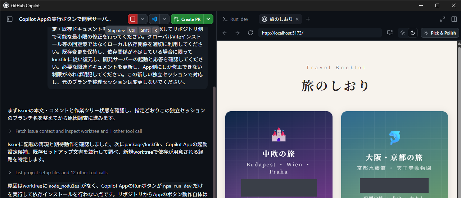The image size is (461, 198).
Task: Stop the running dev server
Action: (x=133, y=19)
